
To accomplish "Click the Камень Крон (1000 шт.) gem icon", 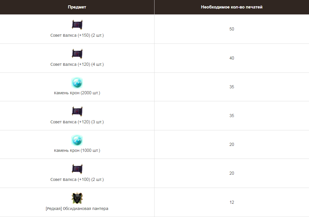I will click(77, 140).
